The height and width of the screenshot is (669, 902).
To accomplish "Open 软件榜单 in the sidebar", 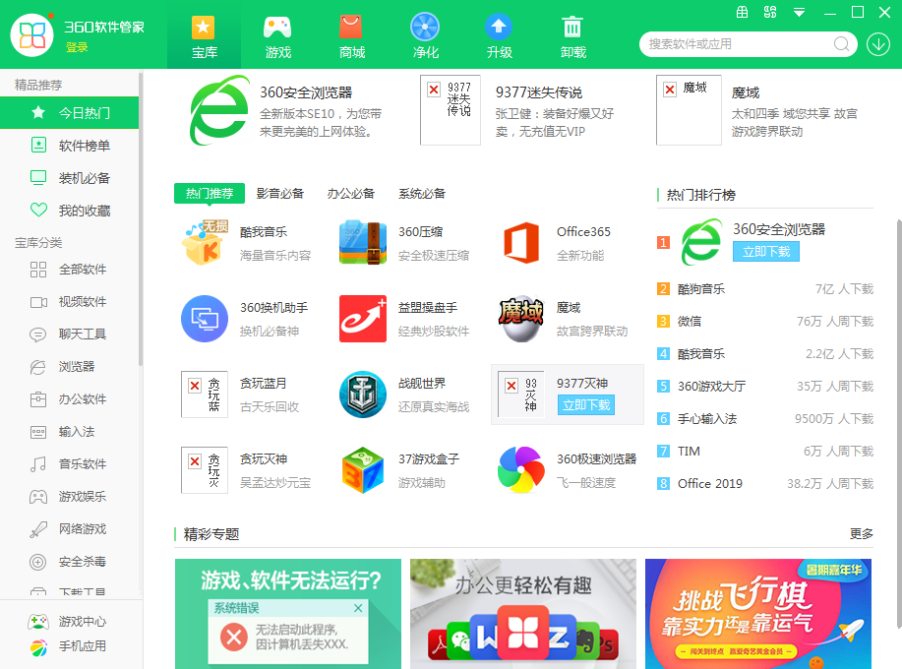I will (70, 146).
